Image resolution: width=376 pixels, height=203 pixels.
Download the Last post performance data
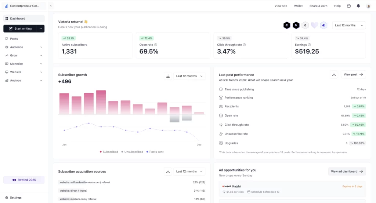334,74
